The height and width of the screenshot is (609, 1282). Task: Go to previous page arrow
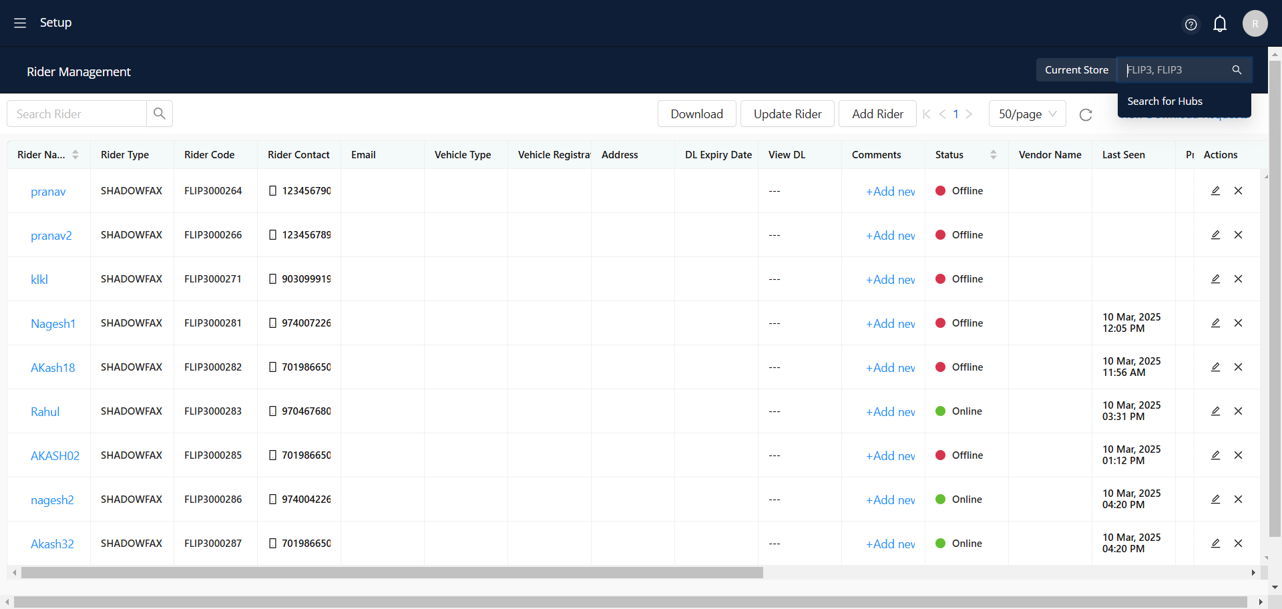coord(942,114)
